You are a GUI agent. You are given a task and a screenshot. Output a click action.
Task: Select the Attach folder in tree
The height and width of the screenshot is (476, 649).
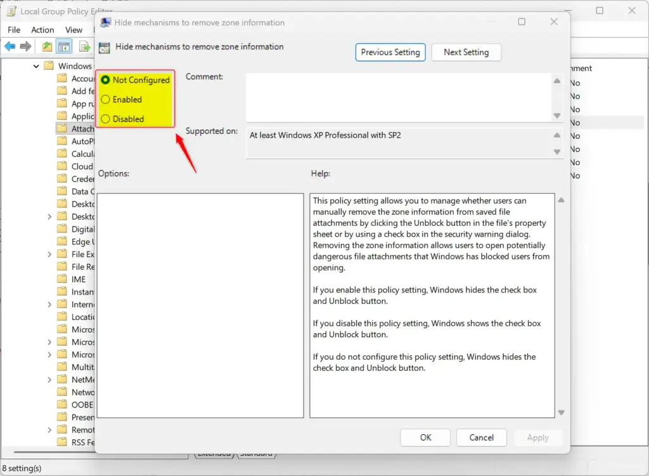(x=75, y=129)
